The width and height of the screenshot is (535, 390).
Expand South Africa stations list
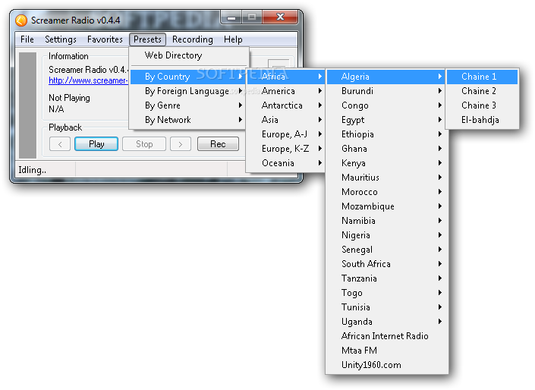click(386, 264)
